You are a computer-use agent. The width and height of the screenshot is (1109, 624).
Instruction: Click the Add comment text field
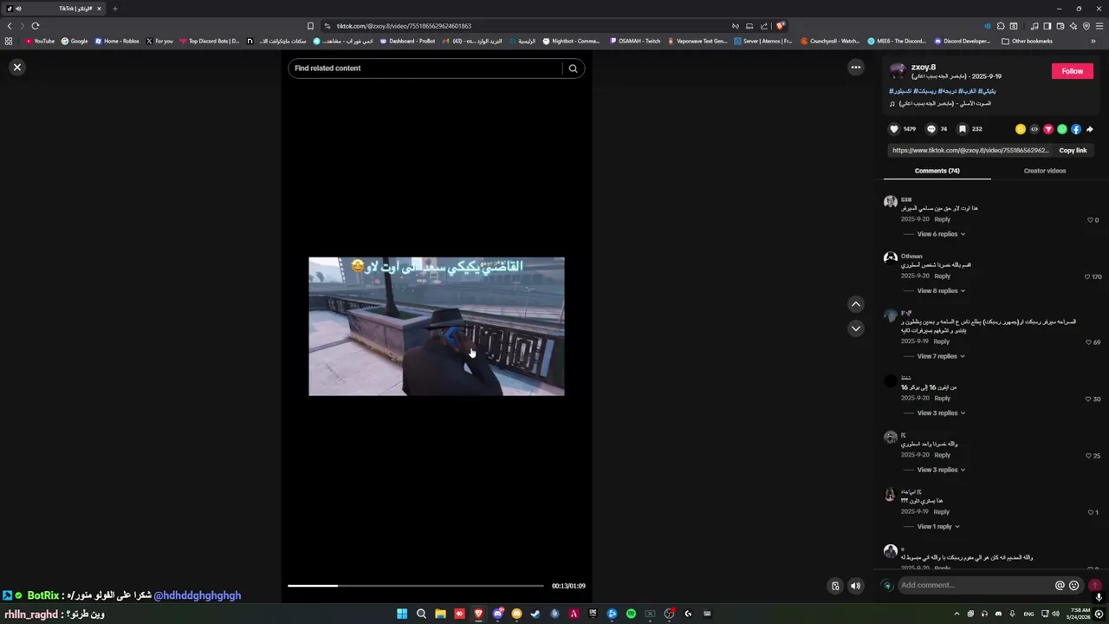click(x=975, y=586)
